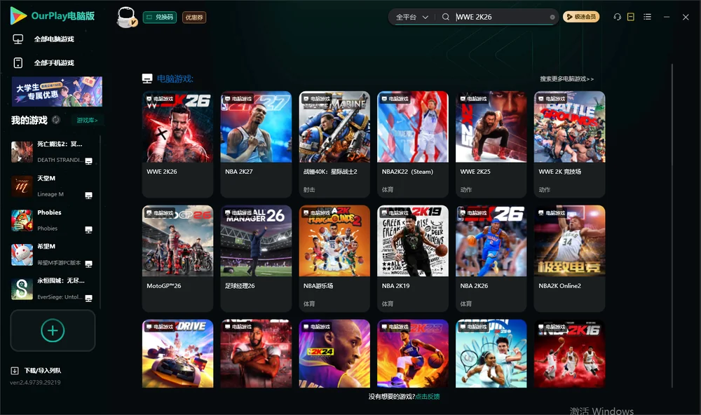Image resolution: width=701 pixels, height=415 pixels.
Task: Click 搜索更多电脑游戏>> link
Action: click(x=567, y=79)
